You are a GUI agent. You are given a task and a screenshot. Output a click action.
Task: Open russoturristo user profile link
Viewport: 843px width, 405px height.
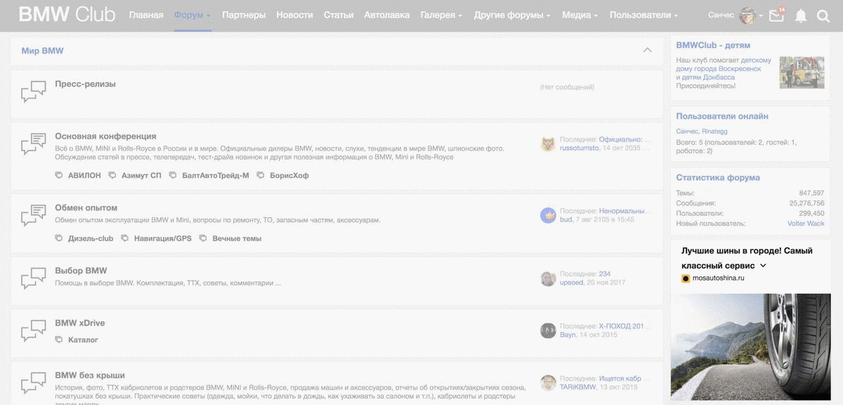pyautogui.click(x=580, y=148)
